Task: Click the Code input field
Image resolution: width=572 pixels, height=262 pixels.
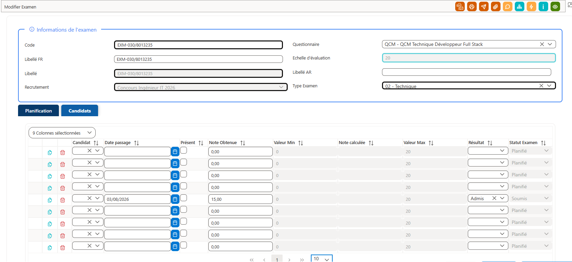Action: (x=198, y=45)
